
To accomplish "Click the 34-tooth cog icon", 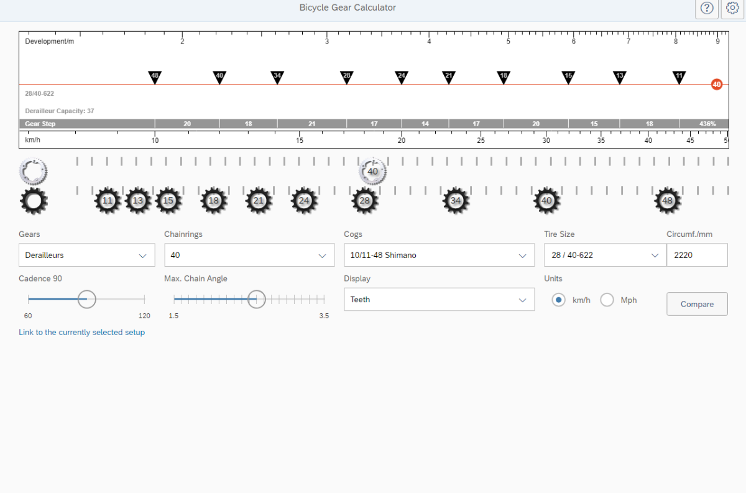I will [x=456, y=201].
